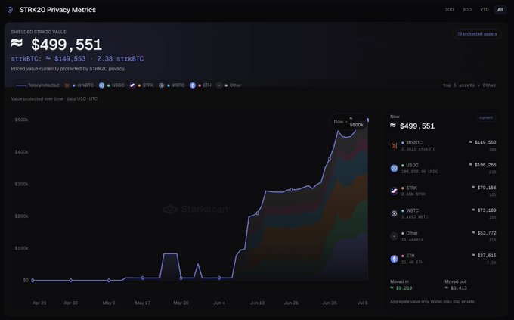This screenshot has height=320, width=514.
Task: Click the WBTC icon in asset list
Action: 394,213
